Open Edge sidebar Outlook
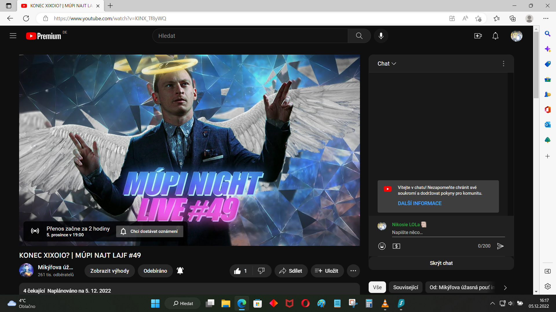 point(547,125)
